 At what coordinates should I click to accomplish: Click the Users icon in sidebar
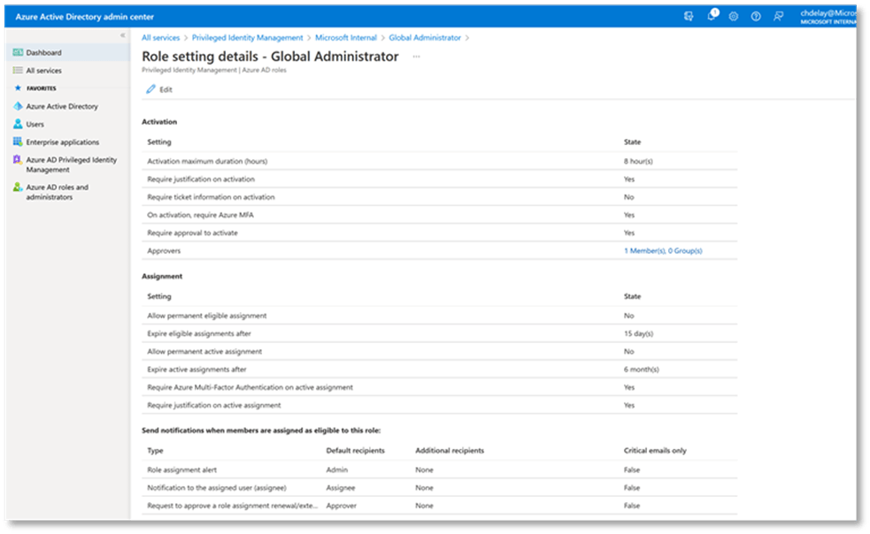pyautogui.click(x=18, y=124)
